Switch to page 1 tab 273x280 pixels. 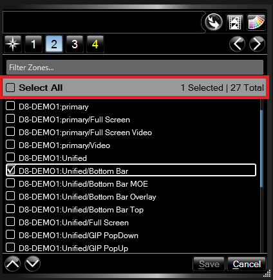(33, 44)
